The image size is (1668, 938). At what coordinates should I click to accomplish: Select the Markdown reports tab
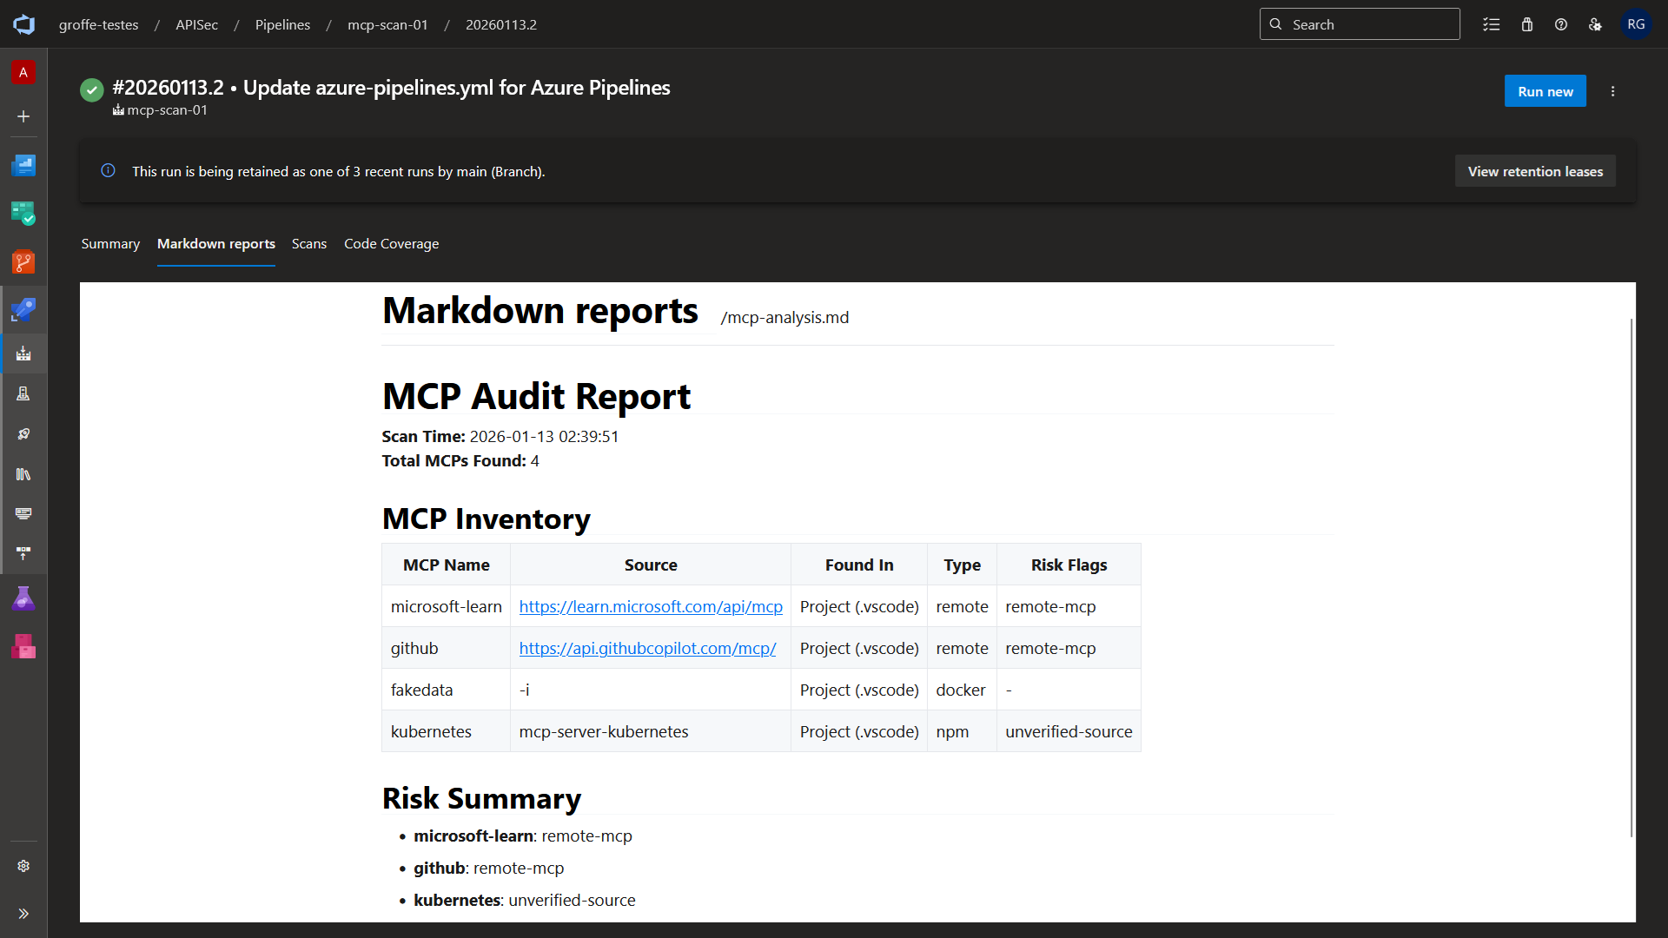pyautogui.click(x=216, y=244)
